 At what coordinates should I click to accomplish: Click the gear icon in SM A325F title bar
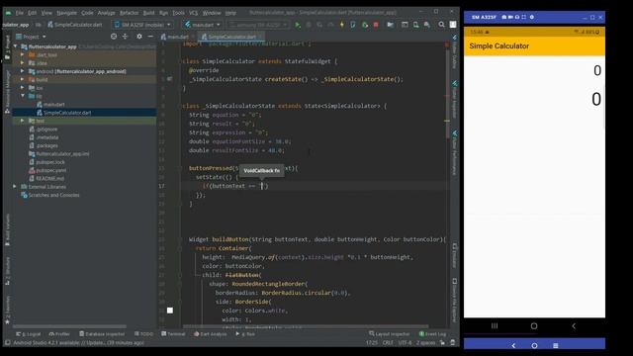532,17
